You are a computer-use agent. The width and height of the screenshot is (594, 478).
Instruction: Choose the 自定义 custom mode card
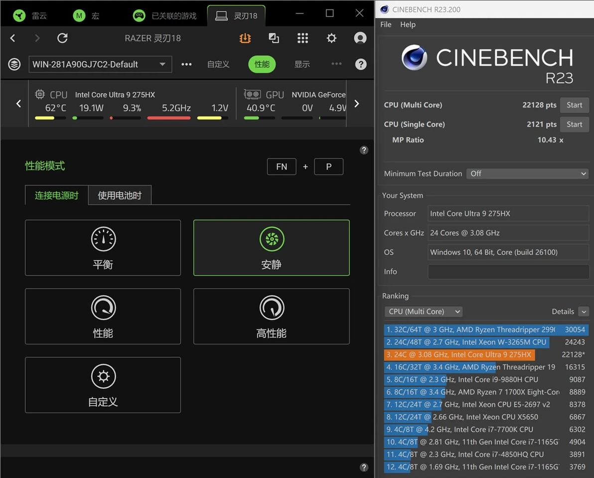(x=103, y=385)
